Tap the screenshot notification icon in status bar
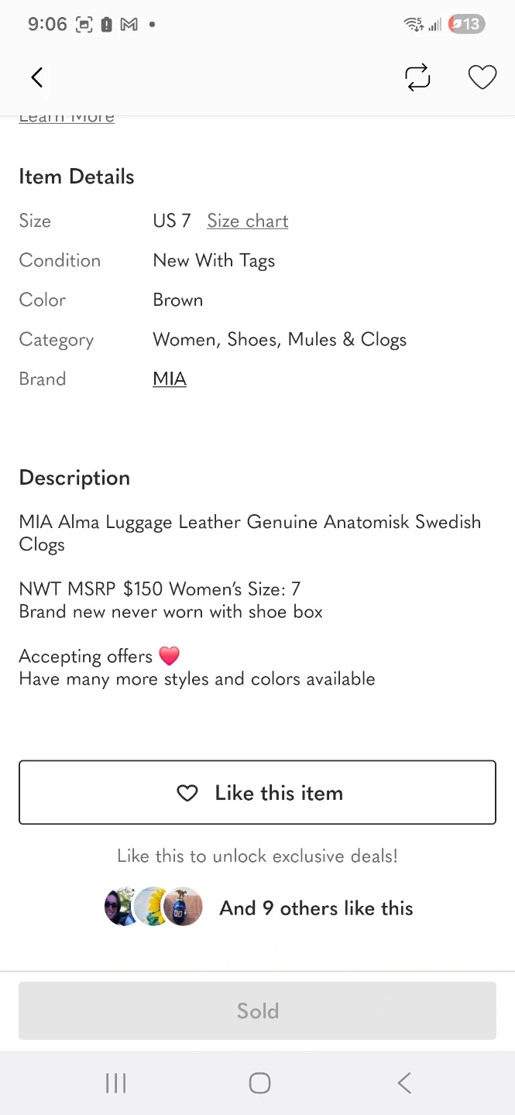The image size is (515, 1115). click(84, 25)
